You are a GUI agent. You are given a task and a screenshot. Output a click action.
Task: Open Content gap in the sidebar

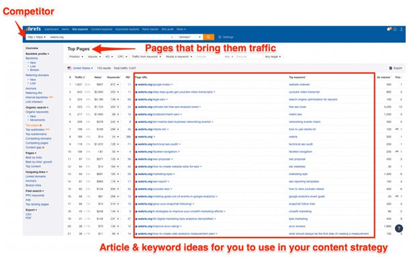(x=33, y=148)
